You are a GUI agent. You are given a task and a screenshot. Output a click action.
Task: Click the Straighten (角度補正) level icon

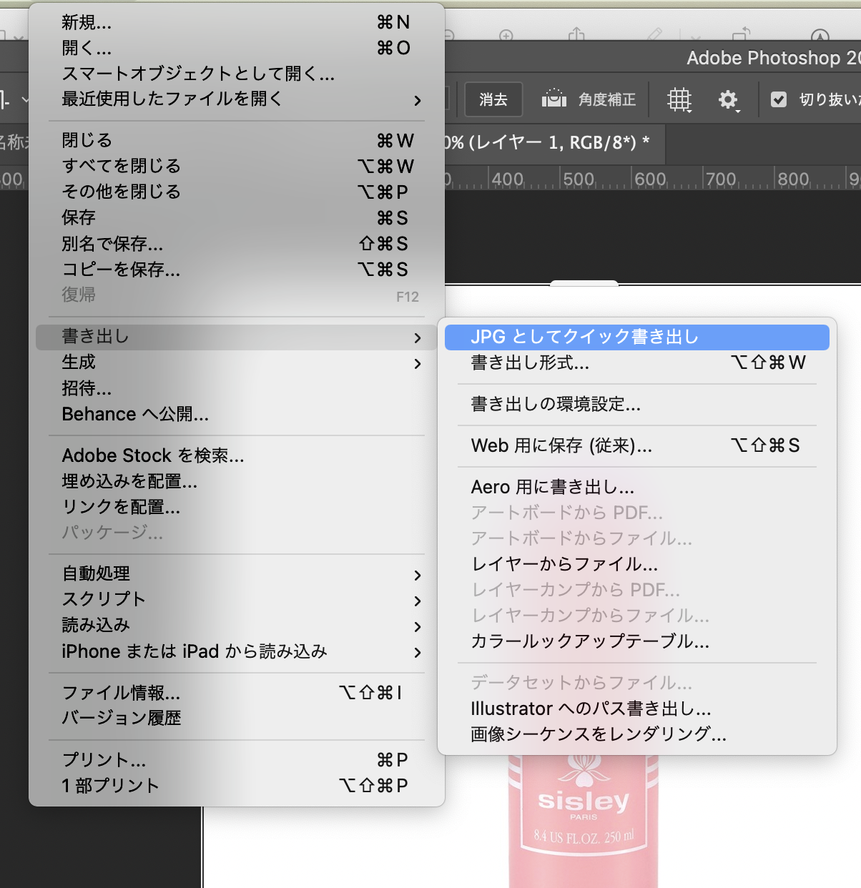coord(553,99)
